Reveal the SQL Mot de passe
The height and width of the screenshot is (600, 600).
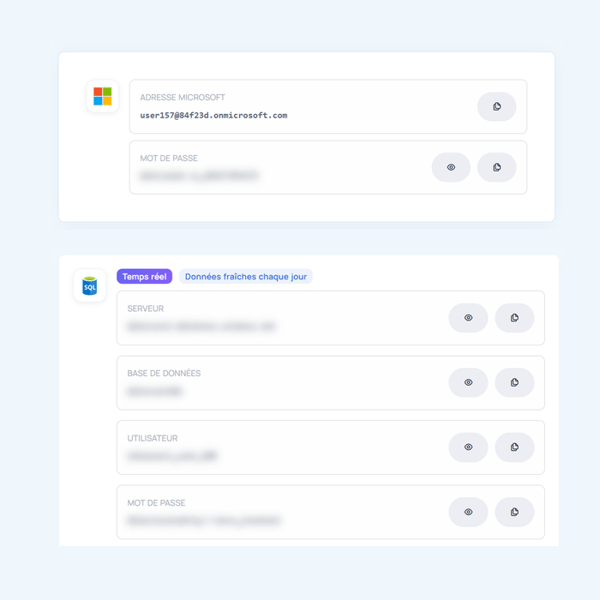[468, 512]
